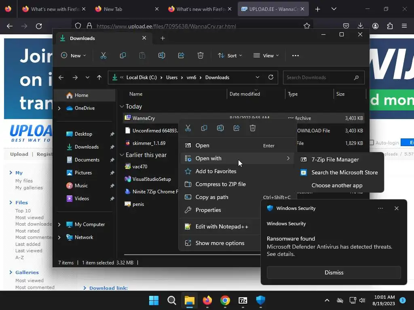Click the Copy icon in the context menu
The image size is (414, 310).
pos(204,128)
